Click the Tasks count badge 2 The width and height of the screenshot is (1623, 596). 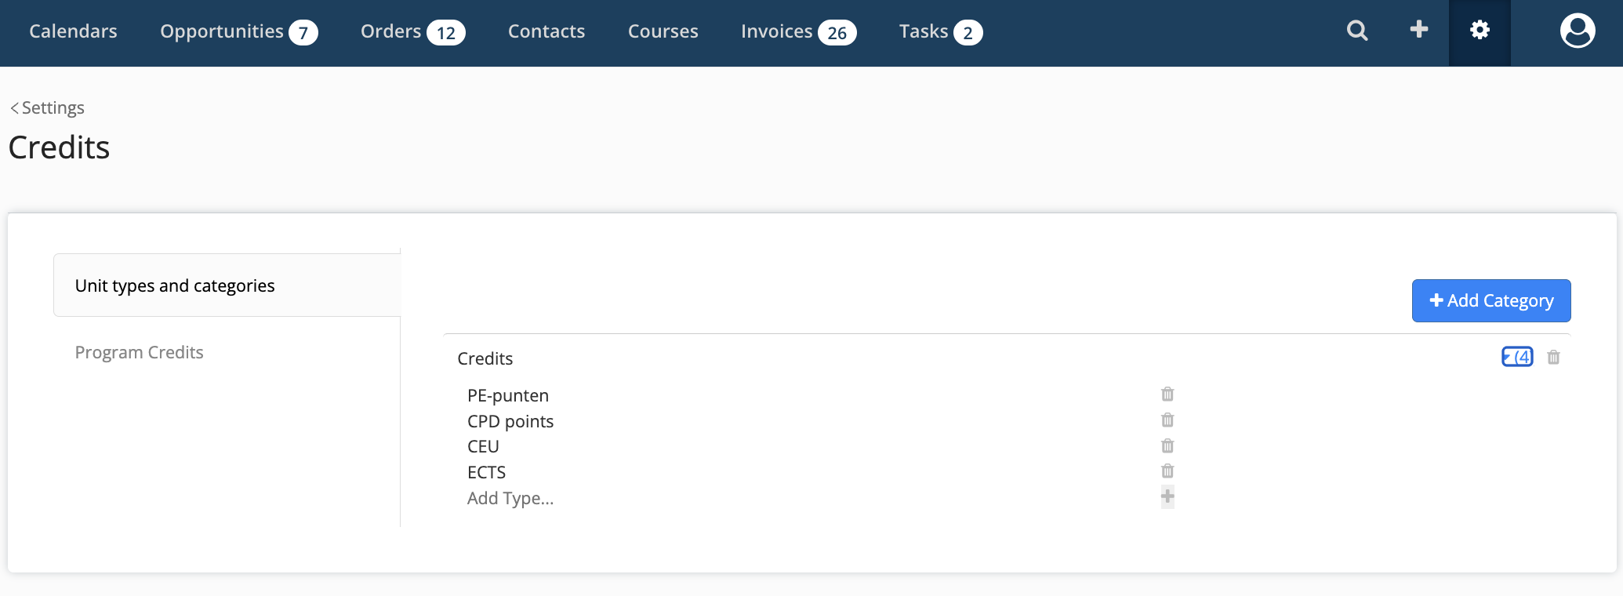tap(968, 32)
